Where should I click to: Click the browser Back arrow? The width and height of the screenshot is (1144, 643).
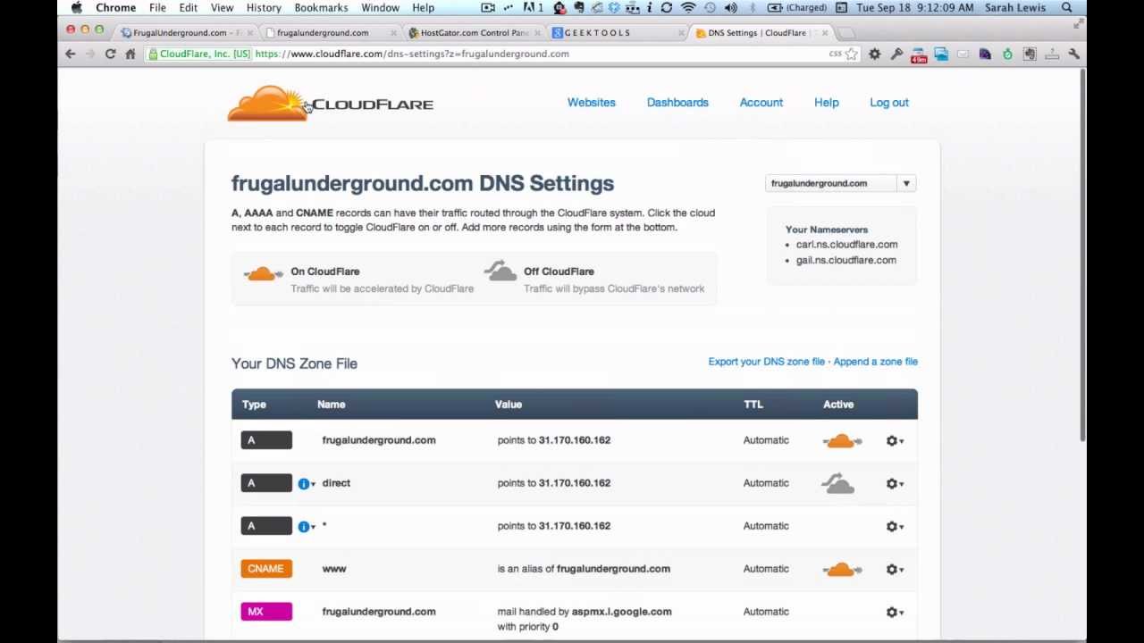71,54
